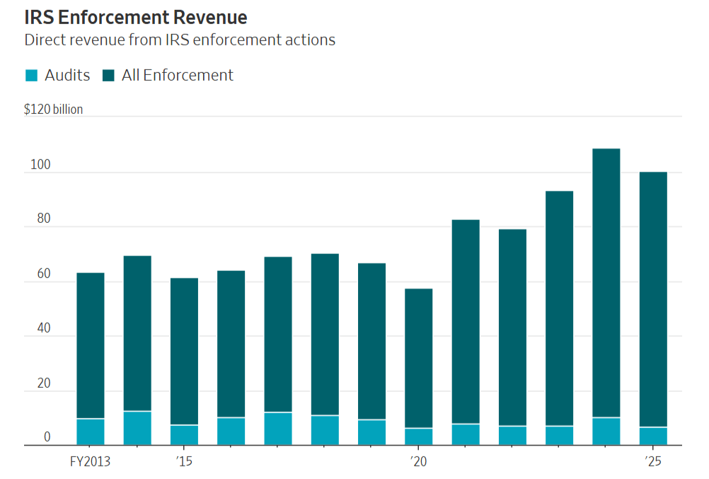Image resolution: width=709 pixels, height=479 pixels.
Task: Click the '20 x-axis label
Action: 417,462
